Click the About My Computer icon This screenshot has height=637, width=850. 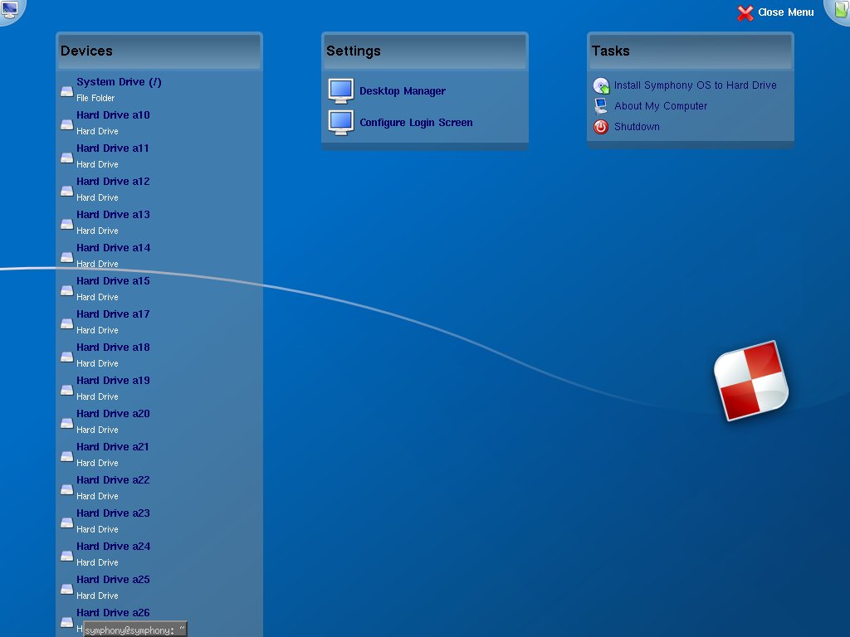pos(601,106)
